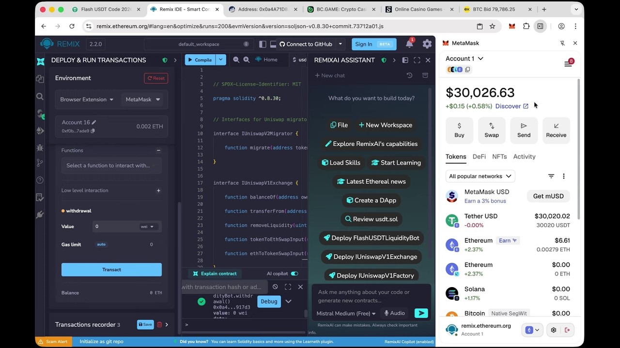
Task: Click the RemixAI prompt text box
Action: point(372,296)
